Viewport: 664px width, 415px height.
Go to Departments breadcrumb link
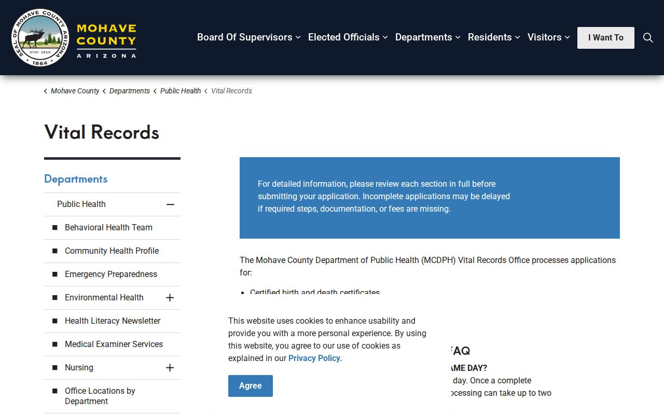pos(130,91)
